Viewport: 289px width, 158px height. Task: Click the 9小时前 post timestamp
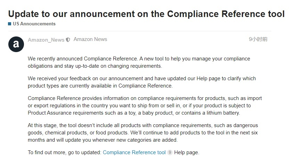(258, 39)
